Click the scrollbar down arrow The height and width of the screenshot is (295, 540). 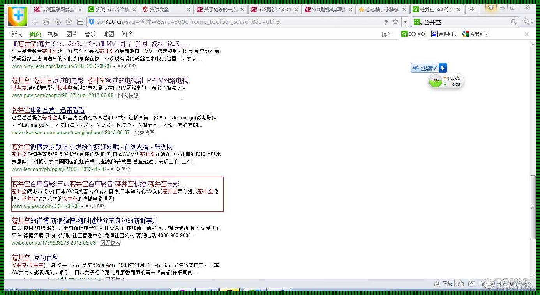tap(533, 275)
